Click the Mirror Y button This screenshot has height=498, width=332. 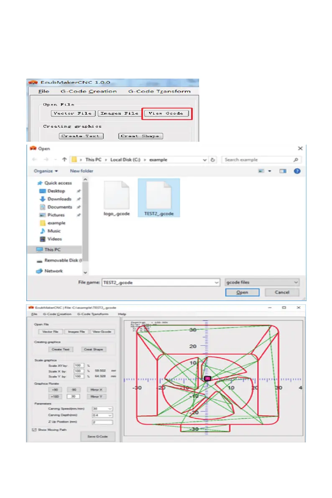click(x=96, y=396)
